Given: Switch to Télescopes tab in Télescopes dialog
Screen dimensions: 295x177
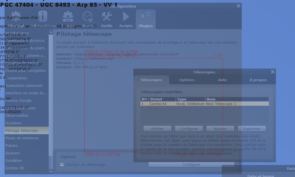Looking at the screenshot, I should point(151,80).
